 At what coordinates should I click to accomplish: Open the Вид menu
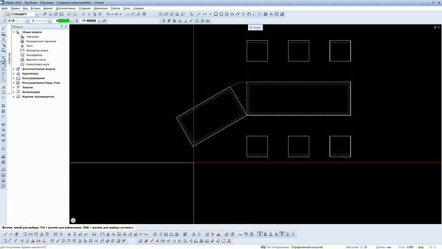(26, 8)
